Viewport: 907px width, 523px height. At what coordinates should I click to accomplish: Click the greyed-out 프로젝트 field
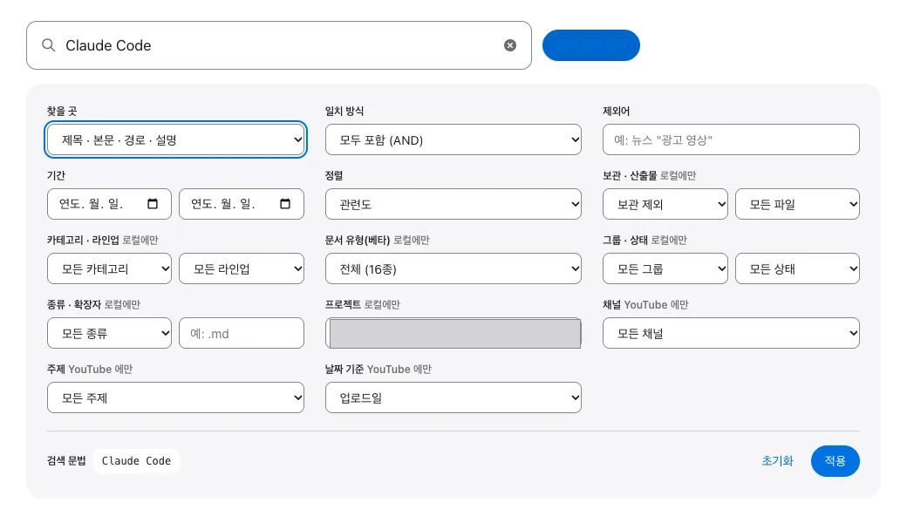click(x=453, y=333)
